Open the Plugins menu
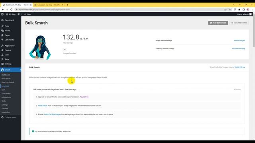This screenshot has width=255, height=143. tap(8, 50)
